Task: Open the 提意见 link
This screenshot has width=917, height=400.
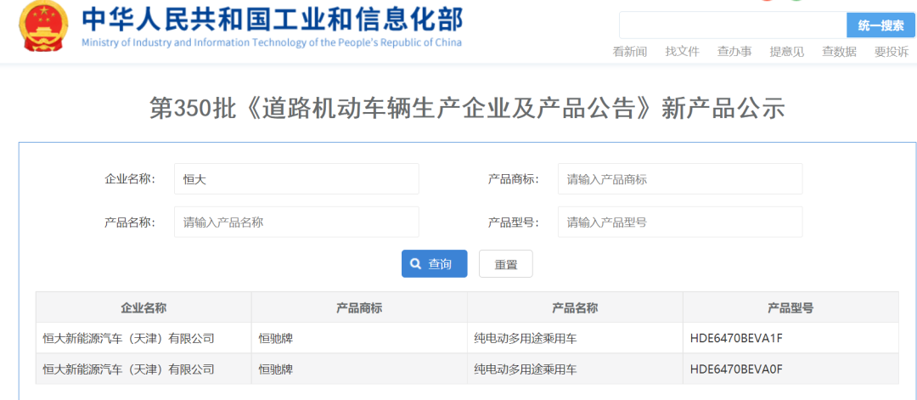Action: click(786, 52)
